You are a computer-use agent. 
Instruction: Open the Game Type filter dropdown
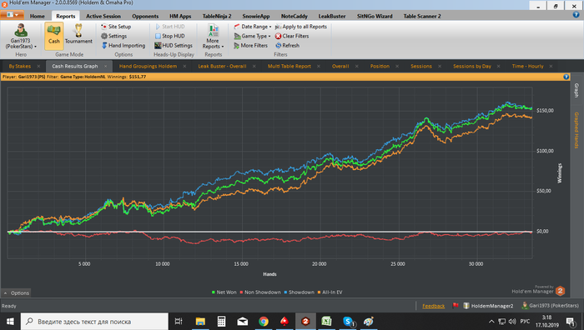pyautogui.click(x=252, y=36)
